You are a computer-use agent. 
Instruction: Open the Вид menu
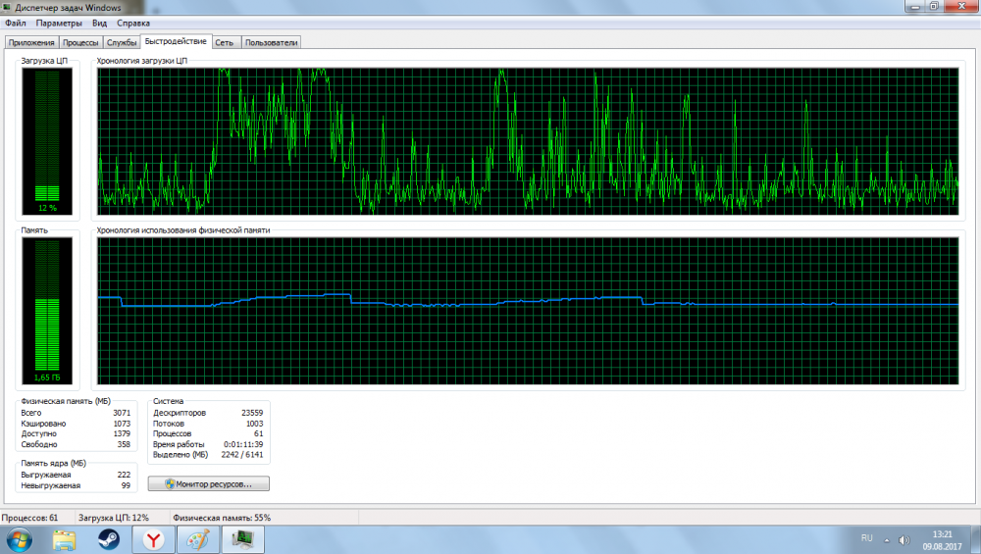100,23
